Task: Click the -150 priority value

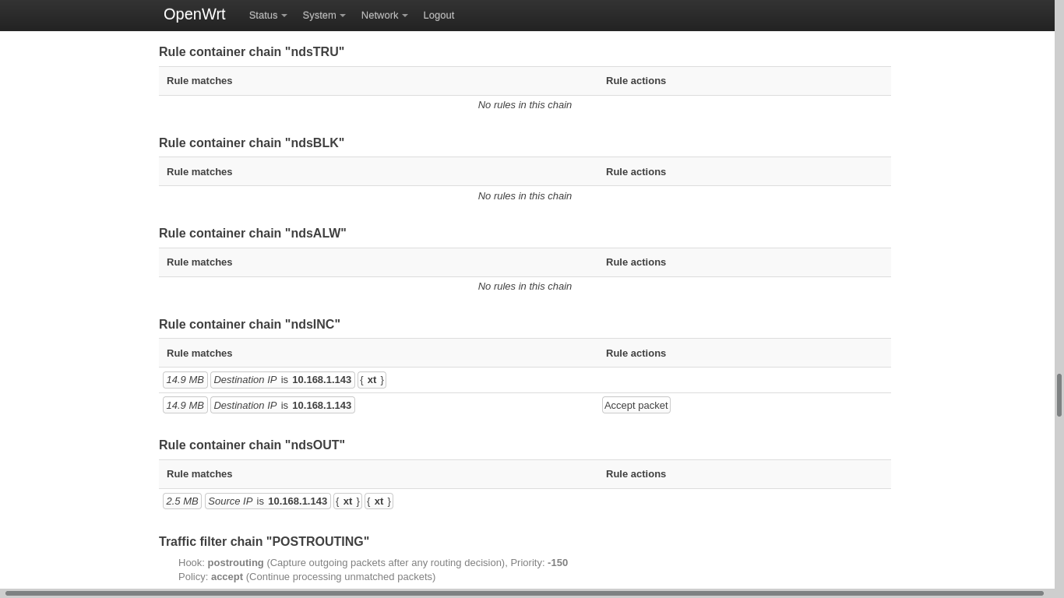Action: click(x=557, y=562)
